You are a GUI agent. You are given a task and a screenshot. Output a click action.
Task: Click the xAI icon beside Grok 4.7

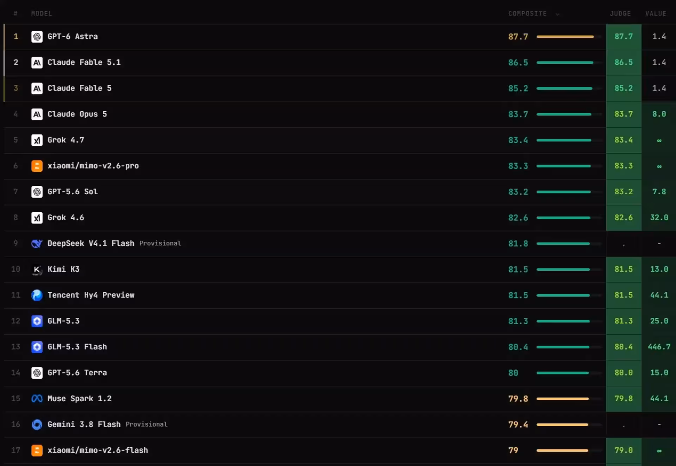pos(37,140)
